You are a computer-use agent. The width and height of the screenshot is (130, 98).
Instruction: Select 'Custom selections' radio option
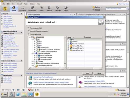(x=29, y=34)
